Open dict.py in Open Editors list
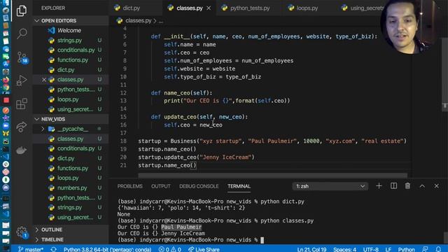448x252 pixels. [x=66, y=70]
